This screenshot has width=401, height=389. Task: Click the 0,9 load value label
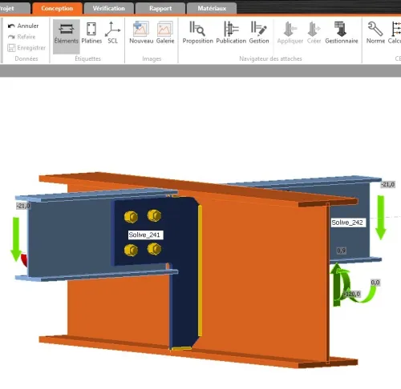tap(341, 251)
